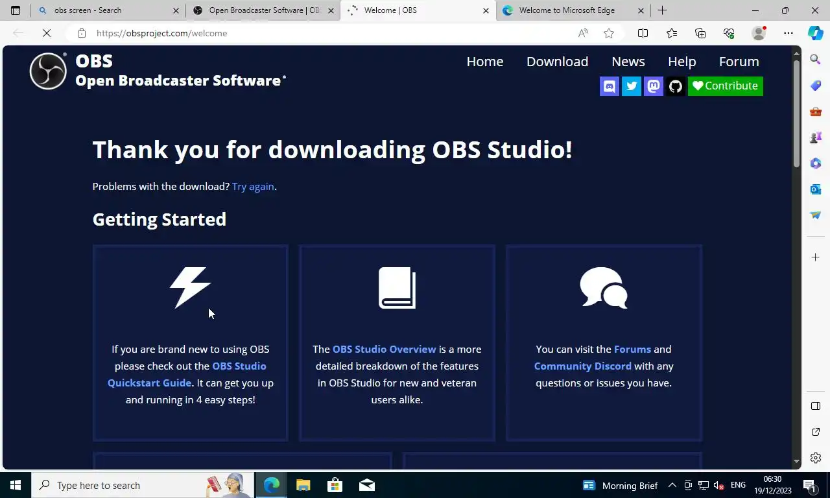
Task: Switch to Welcome to Microsoft Edge tab
Action: tap(573, 10)
